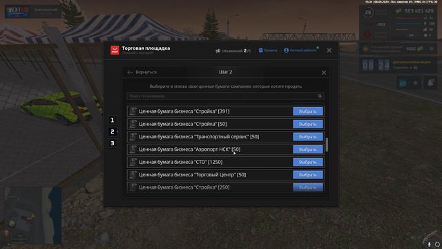Click text Ценная бумага бизнеса "Стройка" [50]
The image size is (442, 249).
(182, 124)
